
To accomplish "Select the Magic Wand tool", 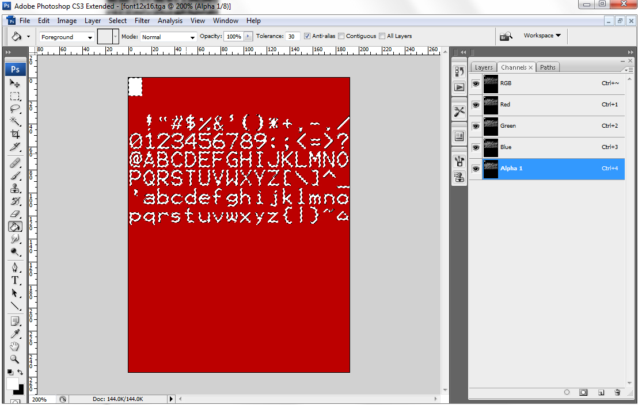I will [15, 121].
